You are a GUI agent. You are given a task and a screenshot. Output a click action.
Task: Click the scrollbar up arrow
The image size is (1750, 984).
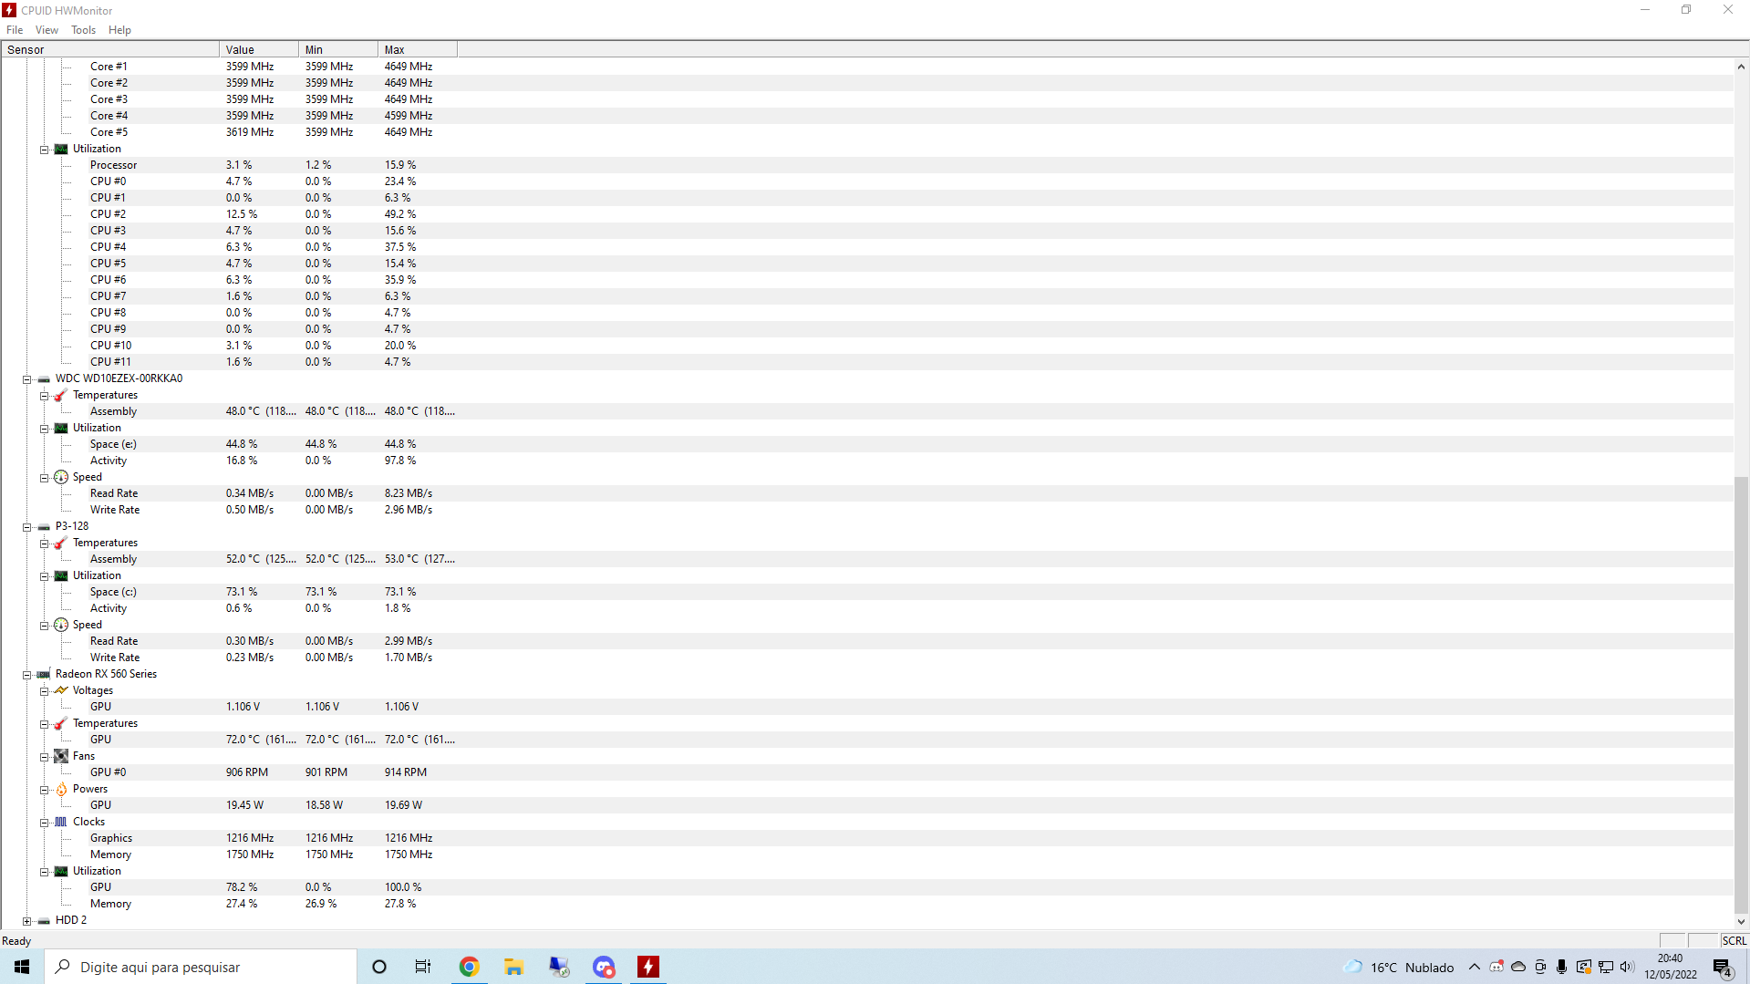(x=1741, y=67)
